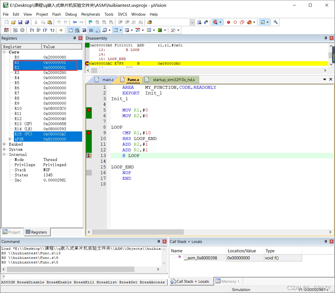Open Configuration wrench icon

tap(276, 22)
